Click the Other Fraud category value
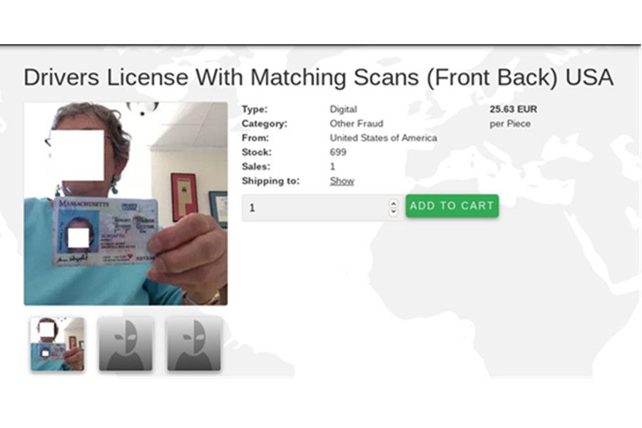642x428 pixels. (356, 124)
